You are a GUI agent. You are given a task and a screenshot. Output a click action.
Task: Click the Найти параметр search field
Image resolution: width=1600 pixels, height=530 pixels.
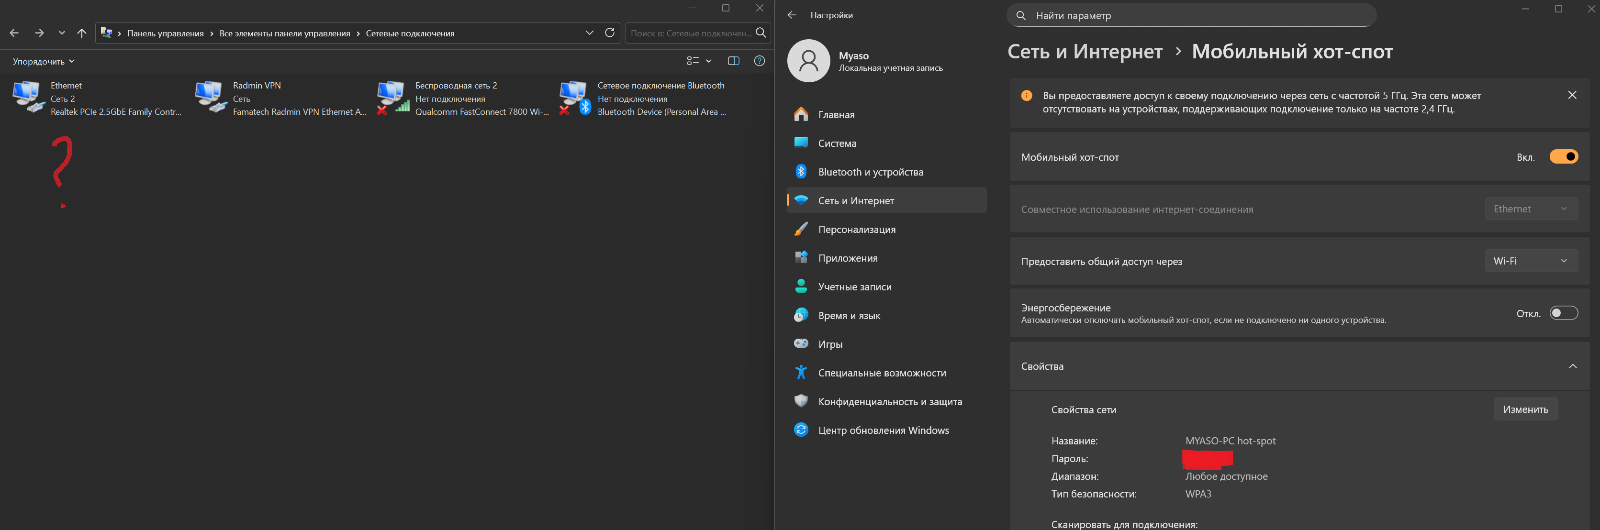1191,15
